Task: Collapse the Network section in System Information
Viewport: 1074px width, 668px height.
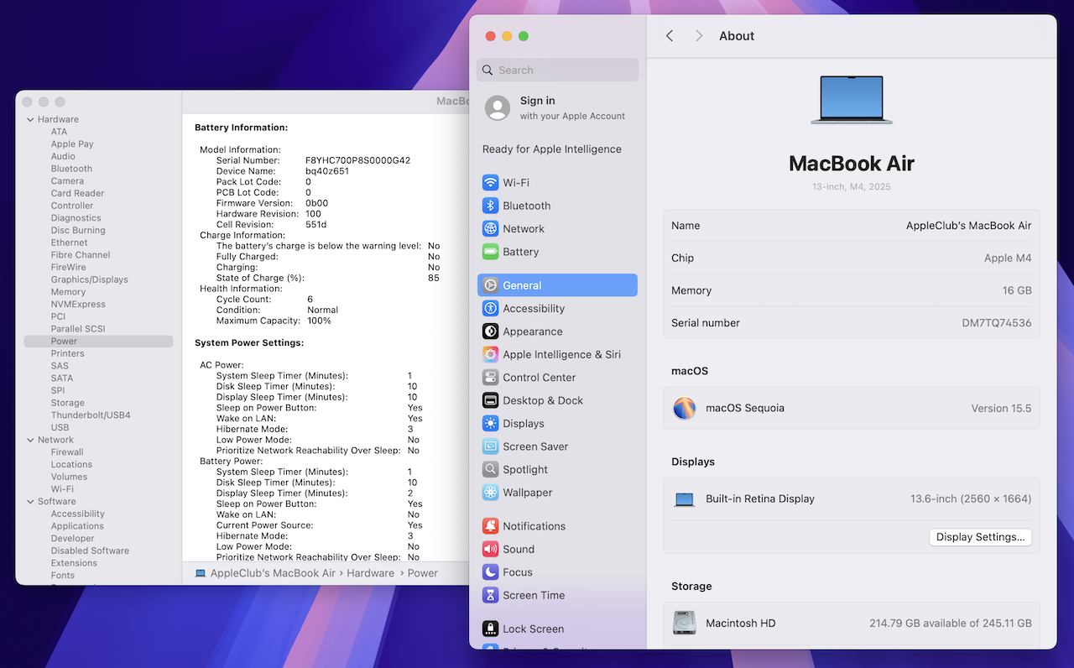Action: pos(30,441)
